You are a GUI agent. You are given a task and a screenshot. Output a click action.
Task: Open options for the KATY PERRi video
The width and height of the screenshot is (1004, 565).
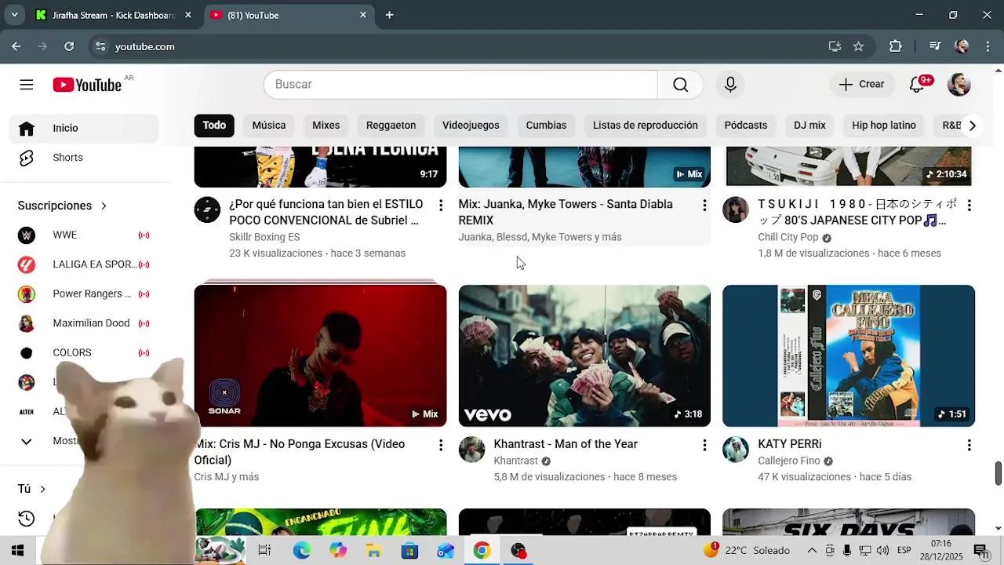coord(969,445)
